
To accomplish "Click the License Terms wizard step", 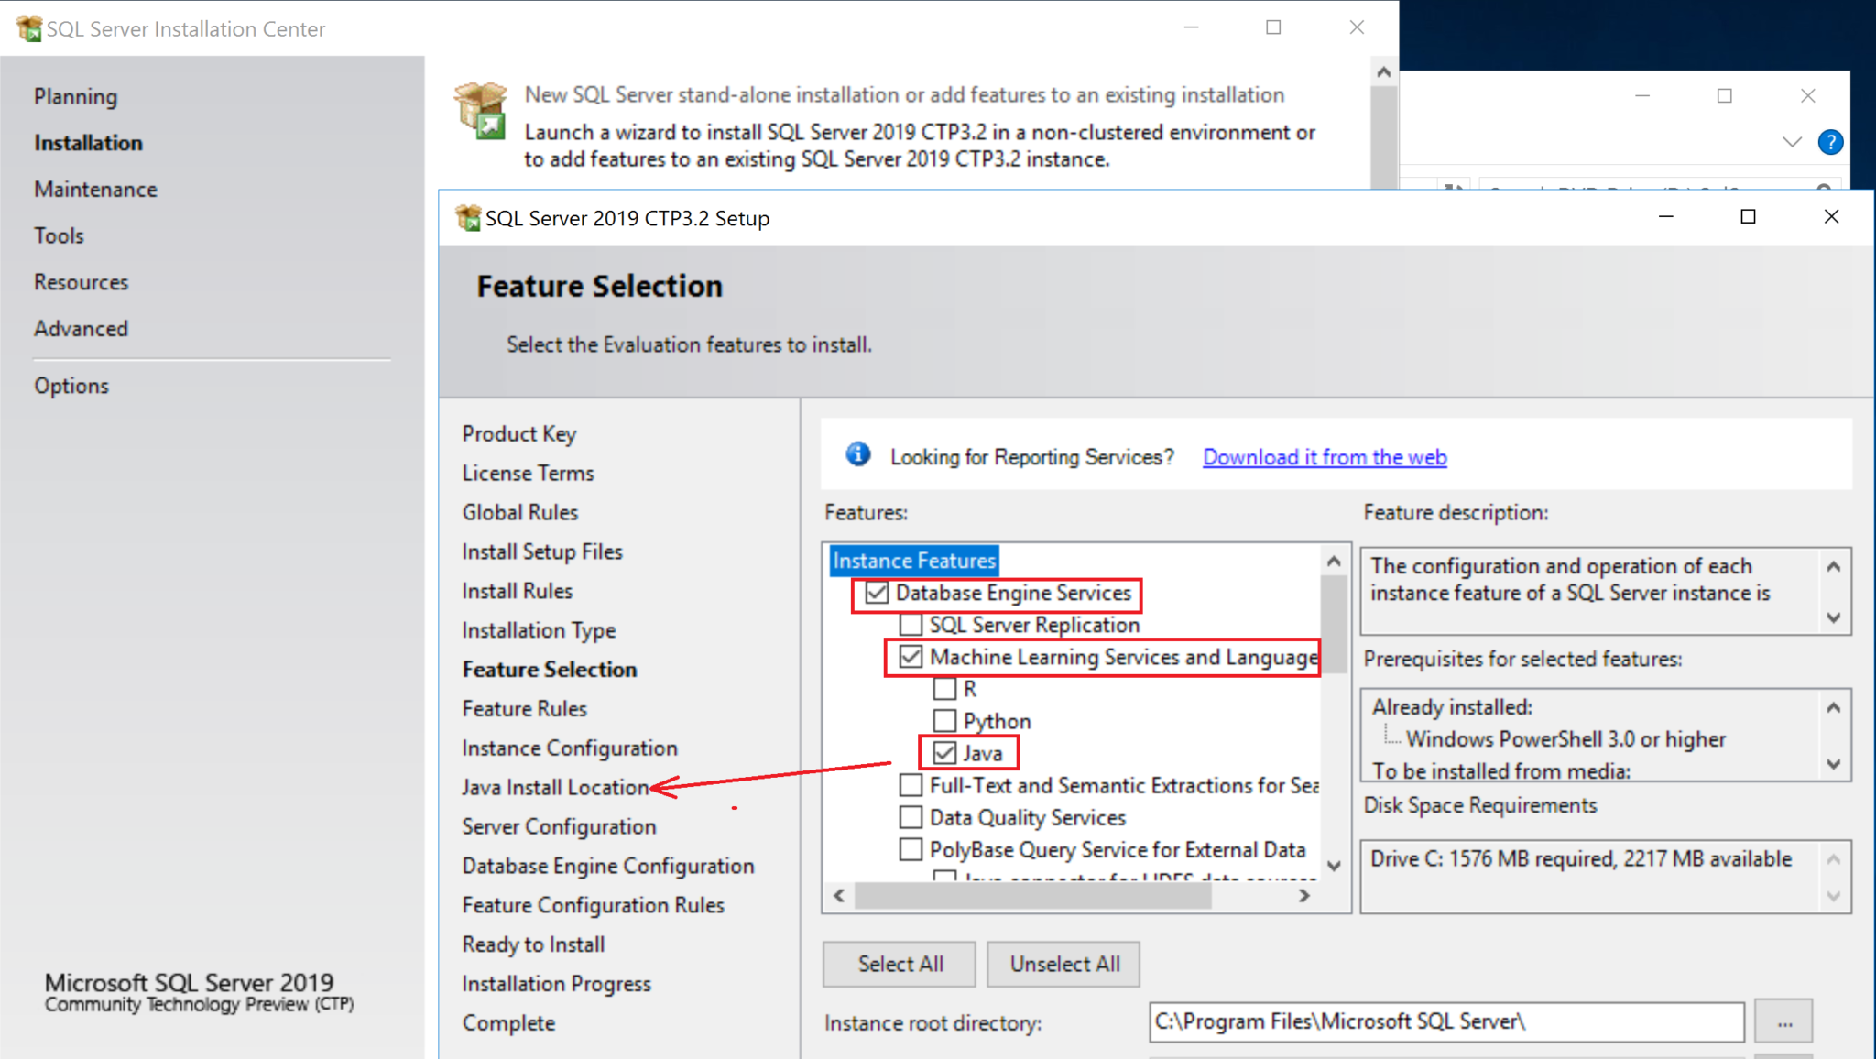I will point(529,474).
